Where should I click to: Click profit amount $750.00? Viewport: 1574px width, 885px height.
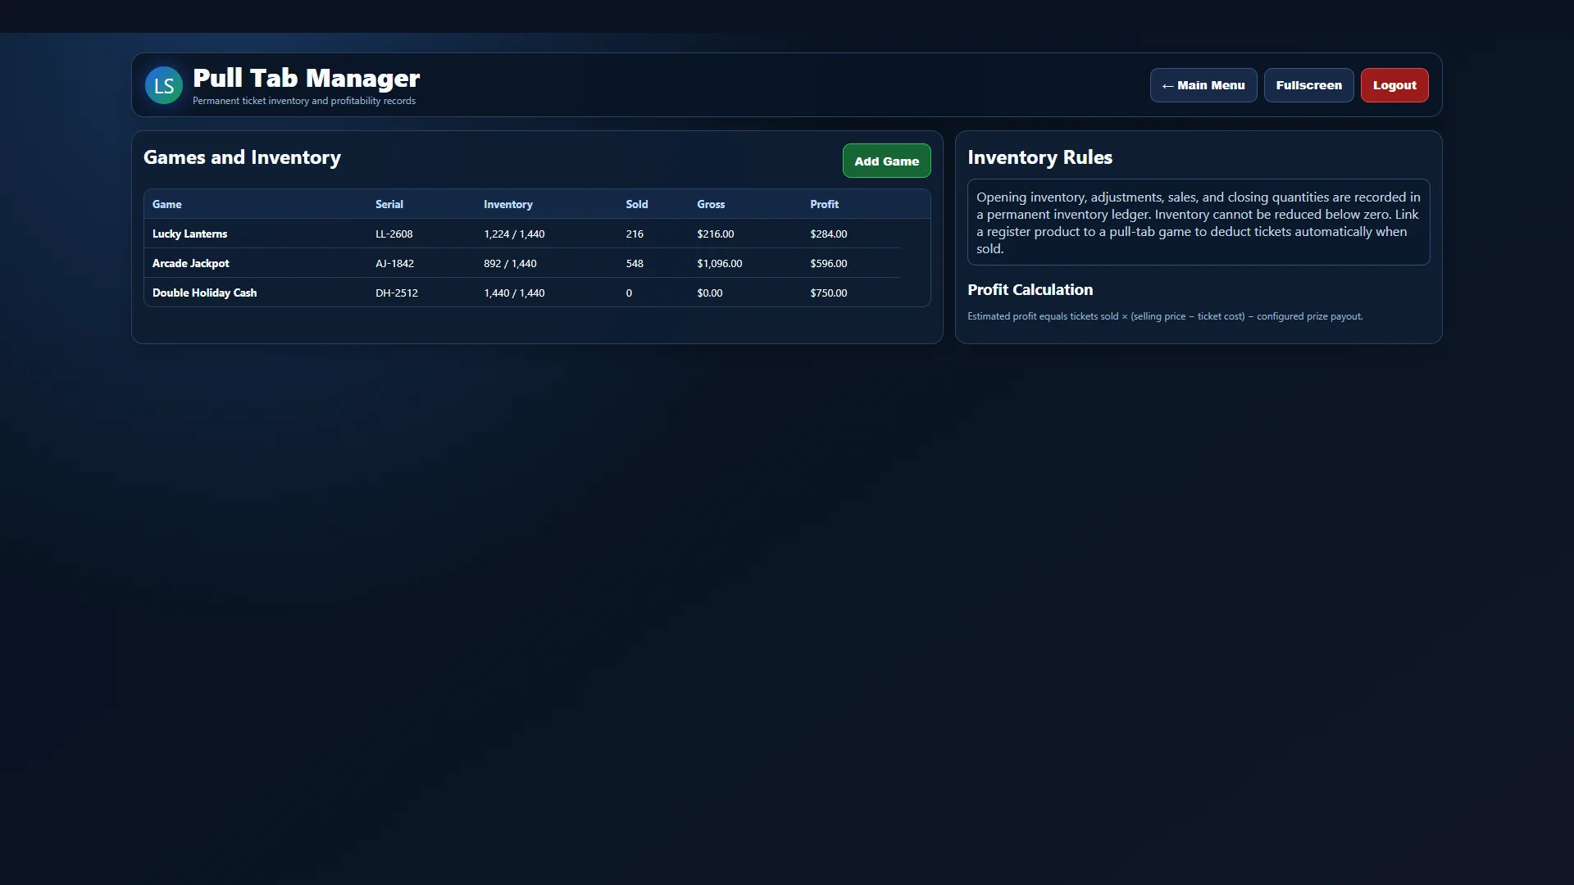click(828, 293)
